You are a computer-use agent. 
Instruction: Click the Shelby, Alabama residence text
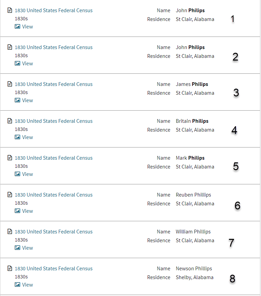click(194, 277)
